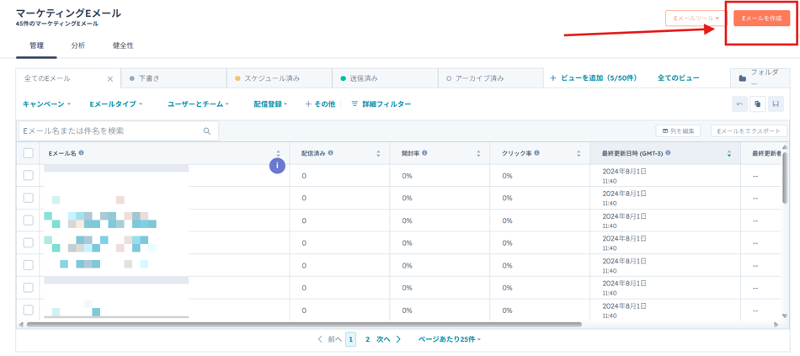This screenshot has width=800, height=356.
Task: Click the info icon next to 配信済み
Action: coord(331,153)
